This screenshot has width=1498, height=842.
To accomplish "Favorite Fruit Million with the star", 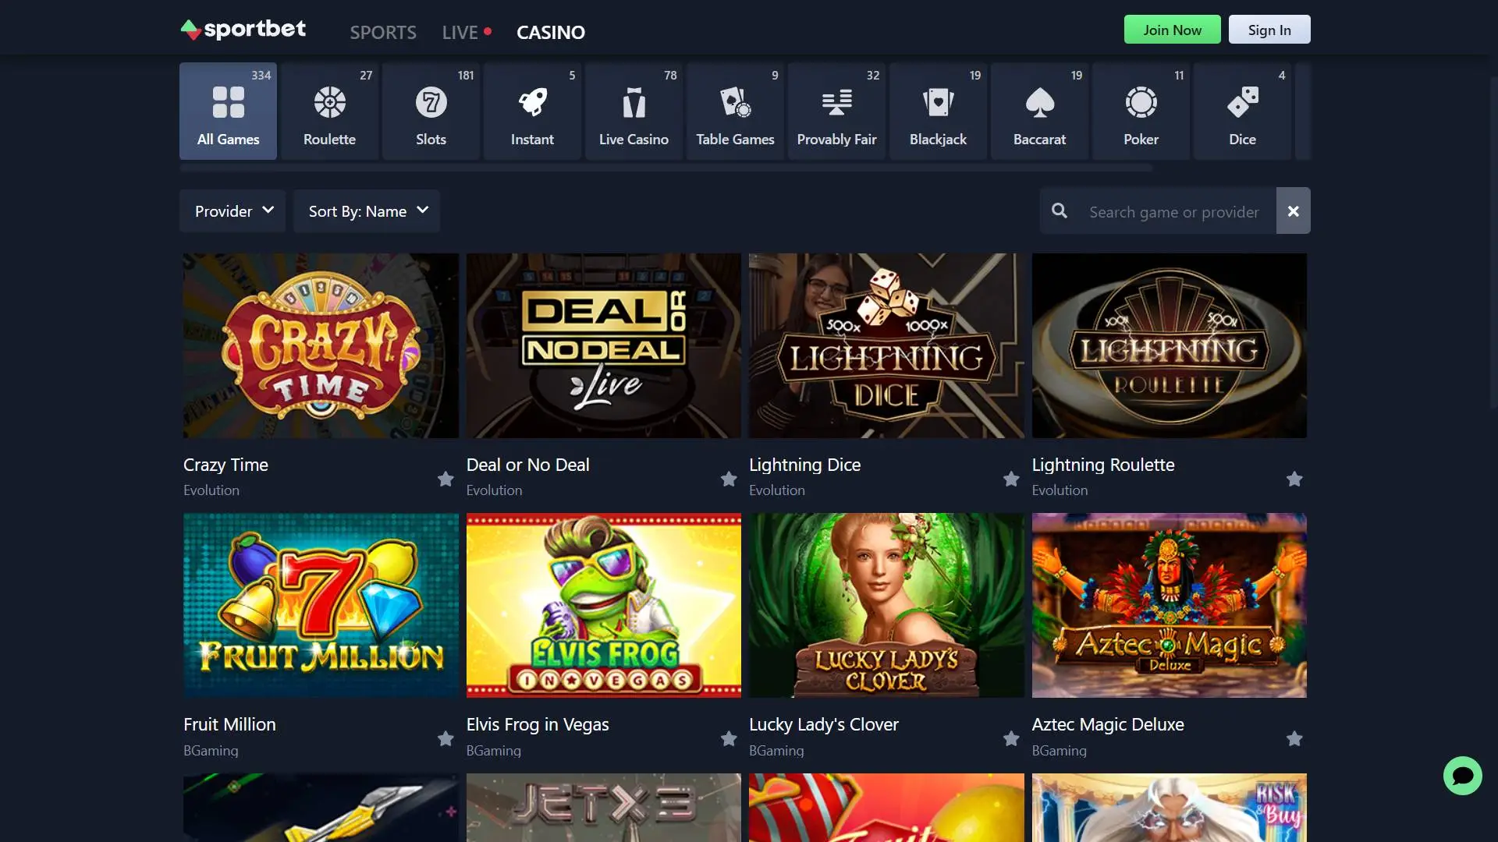I will [445, 738].
